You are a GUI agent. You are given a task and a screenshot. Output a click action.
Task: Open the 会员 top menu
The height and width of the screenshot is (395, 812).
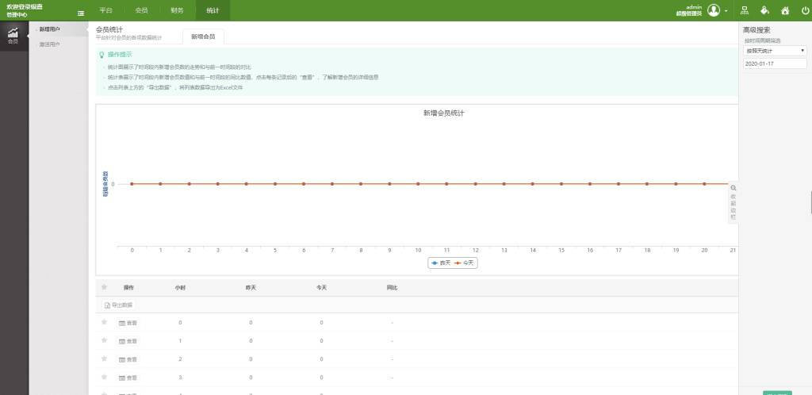141,10
